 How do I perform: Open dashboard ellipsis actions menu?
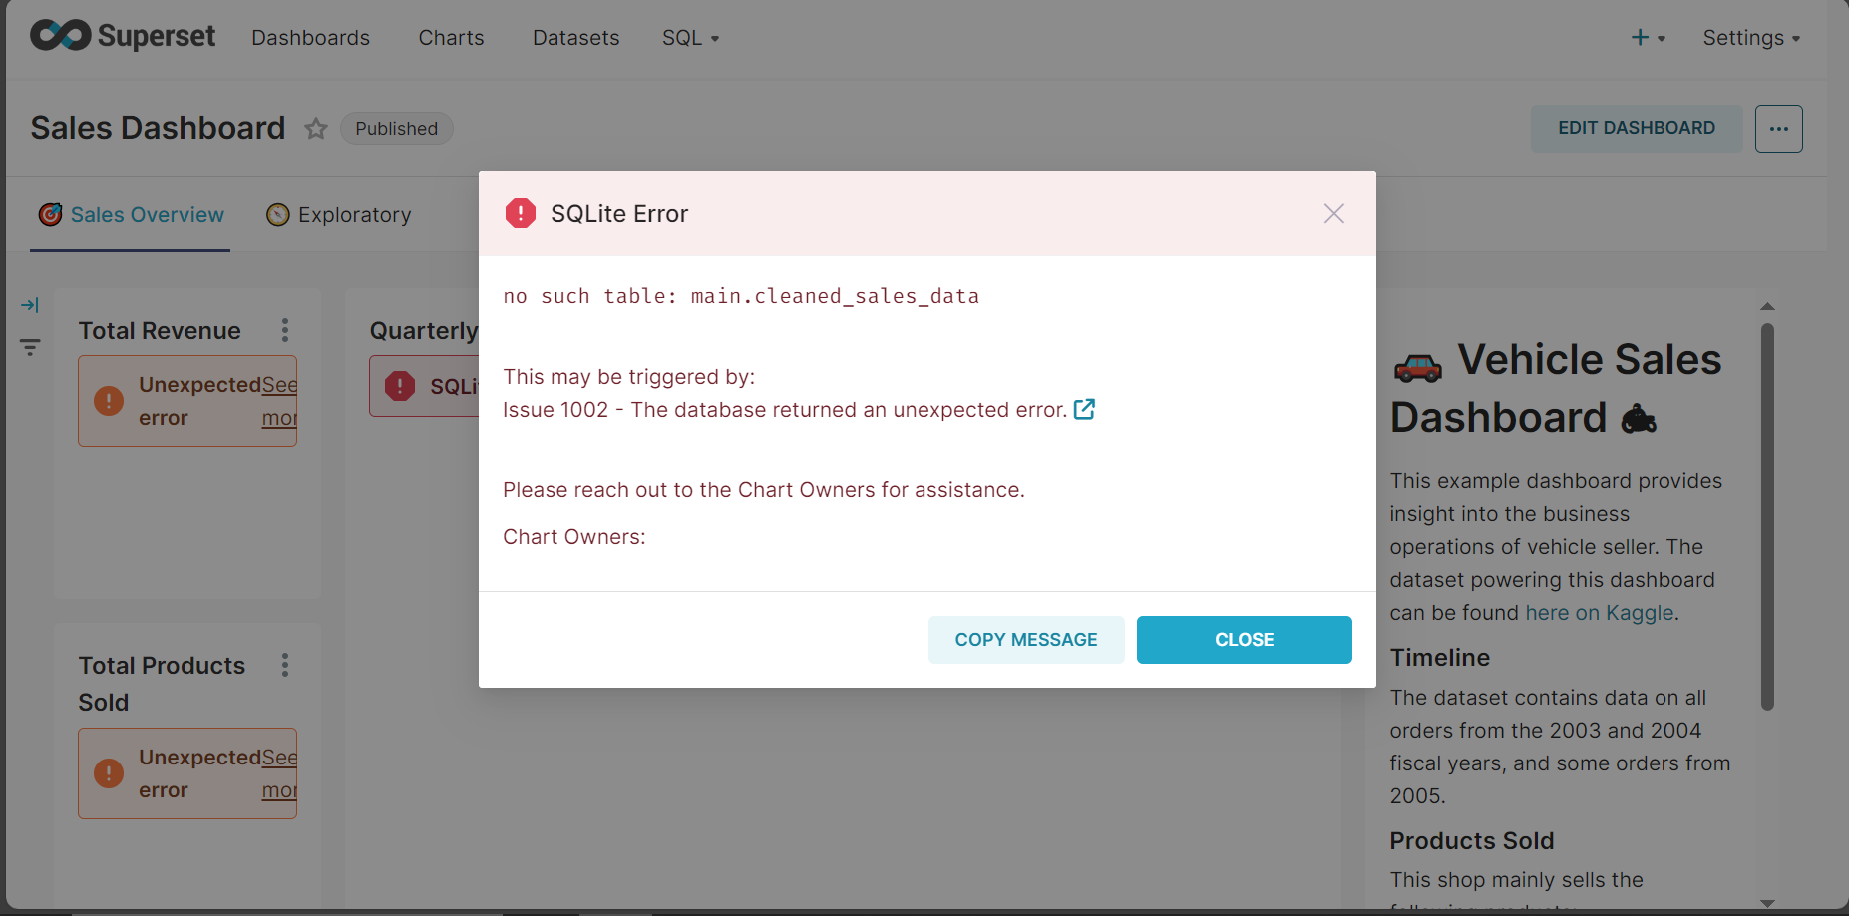[x=1778, y=129]
